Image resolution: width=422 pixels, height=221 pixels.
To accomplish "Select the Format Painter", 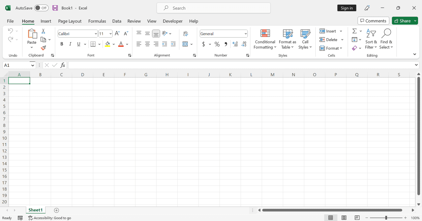I will click(43, 48).
